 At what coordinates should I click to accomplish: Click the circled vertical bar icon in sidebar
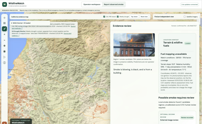coord(4,63)
